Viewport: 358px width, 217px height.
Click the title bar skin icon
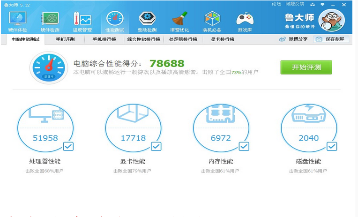point(313,4)
